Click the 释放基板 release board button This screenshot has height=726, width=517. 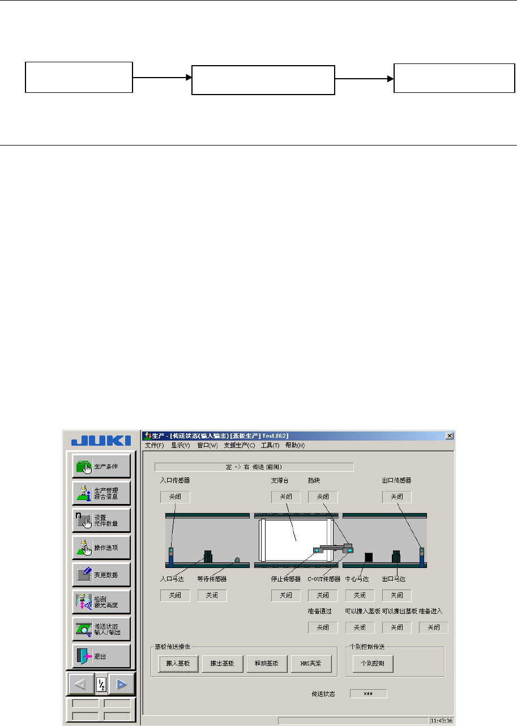(x=267, y=663)
